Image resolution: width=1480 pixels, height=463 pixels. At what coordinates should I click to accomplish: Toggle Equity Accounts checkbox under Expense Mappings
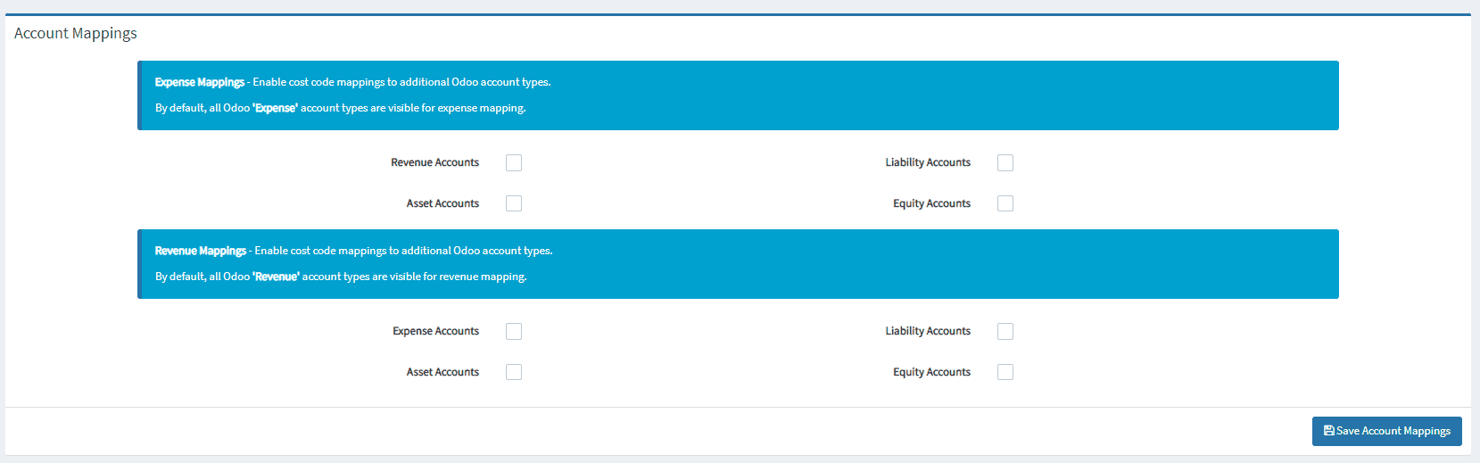tap(1005, 203)
